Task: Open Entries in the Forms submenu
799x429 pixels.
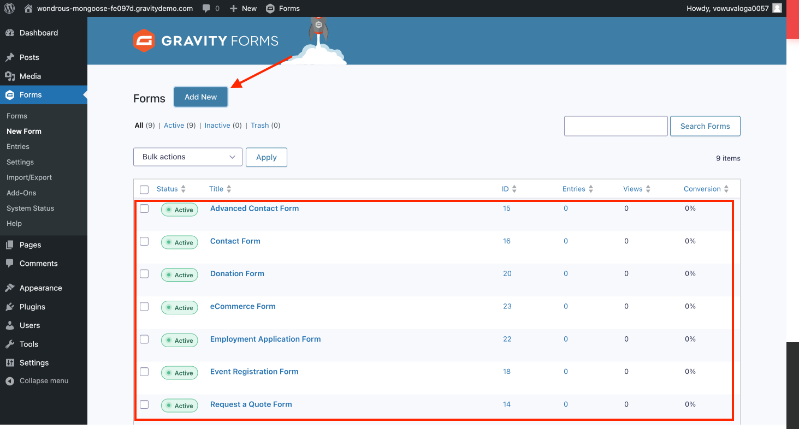Action: point(18,147)
